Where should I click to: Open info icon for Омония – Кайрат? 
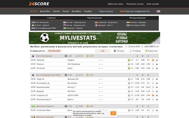[153, 60]
